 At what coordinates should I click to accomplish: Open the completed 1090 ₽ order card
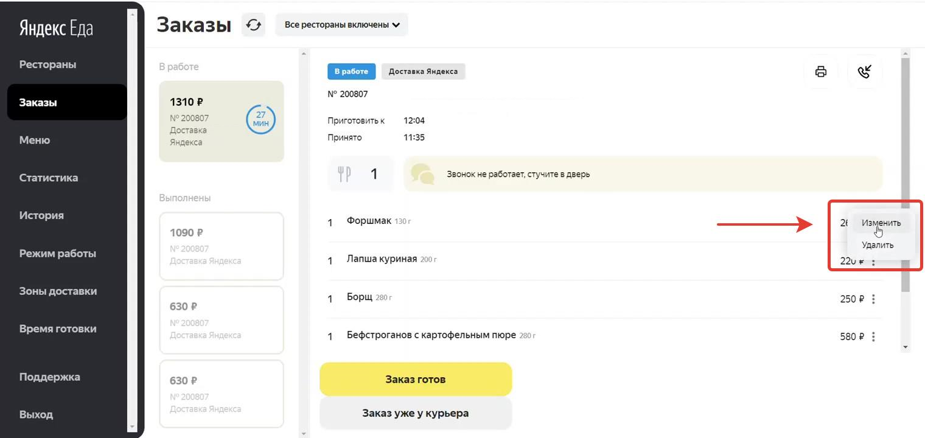(x=222, y=246)
